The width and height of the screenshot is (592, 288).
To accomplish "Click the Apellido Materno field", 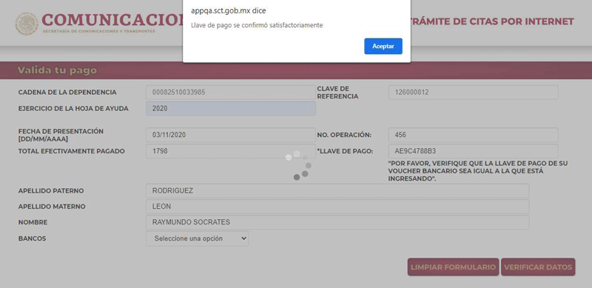I will point(337,207).
